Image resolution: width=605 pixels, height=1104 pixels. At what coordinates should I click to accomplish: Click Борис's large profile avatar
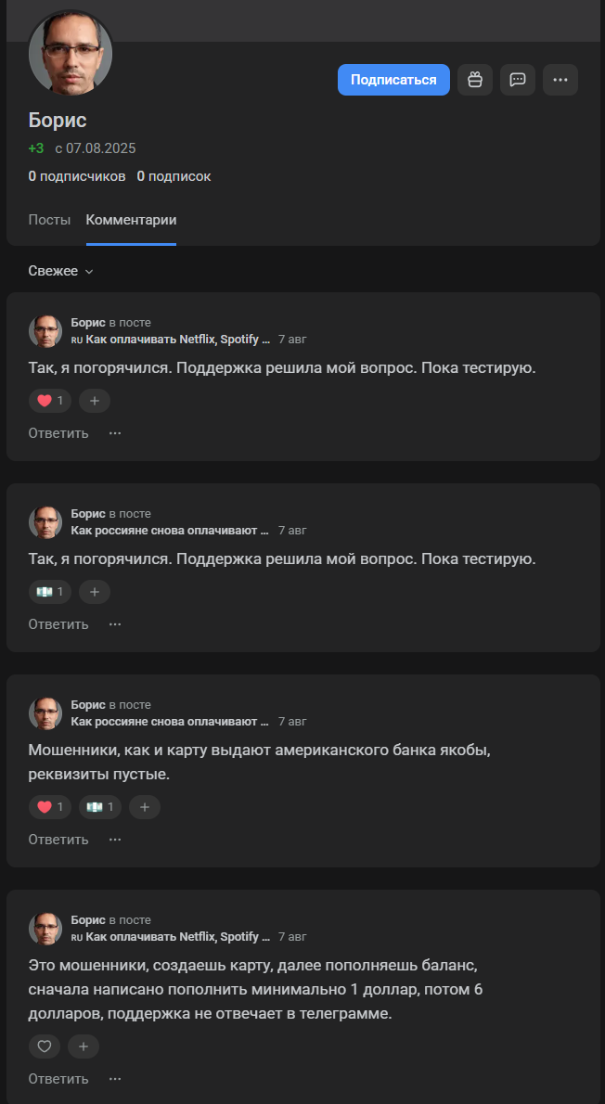[71, 52]
